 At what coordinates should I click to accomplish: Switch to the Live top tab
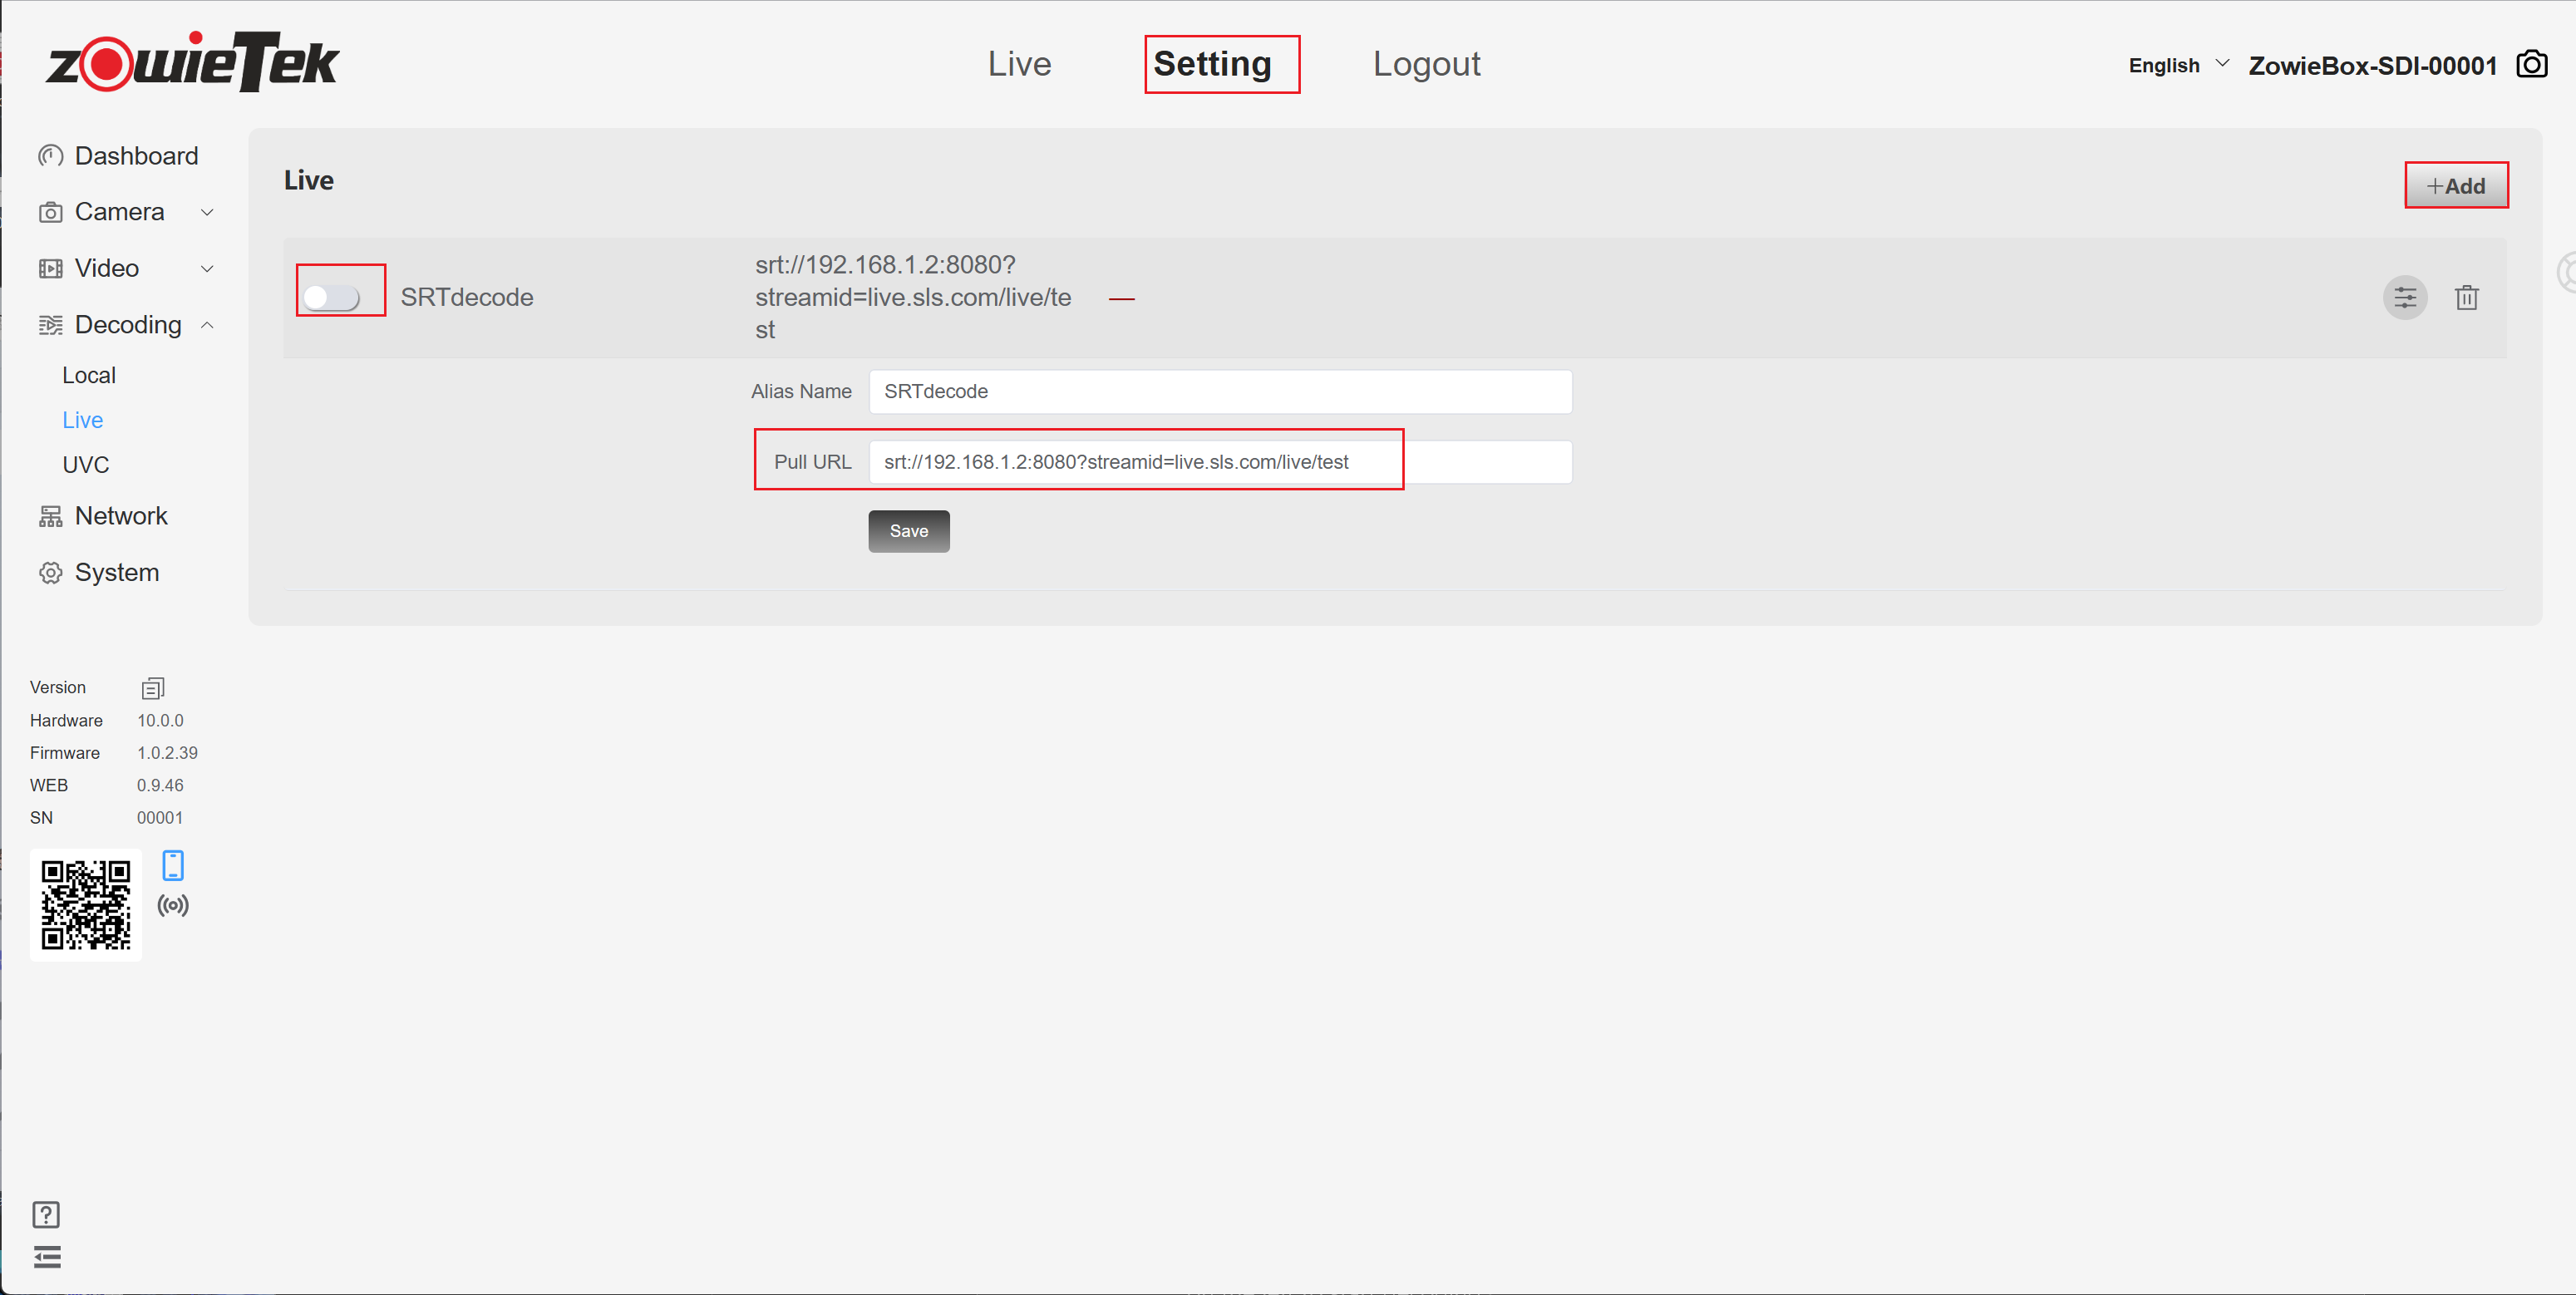coord(1019,64)
